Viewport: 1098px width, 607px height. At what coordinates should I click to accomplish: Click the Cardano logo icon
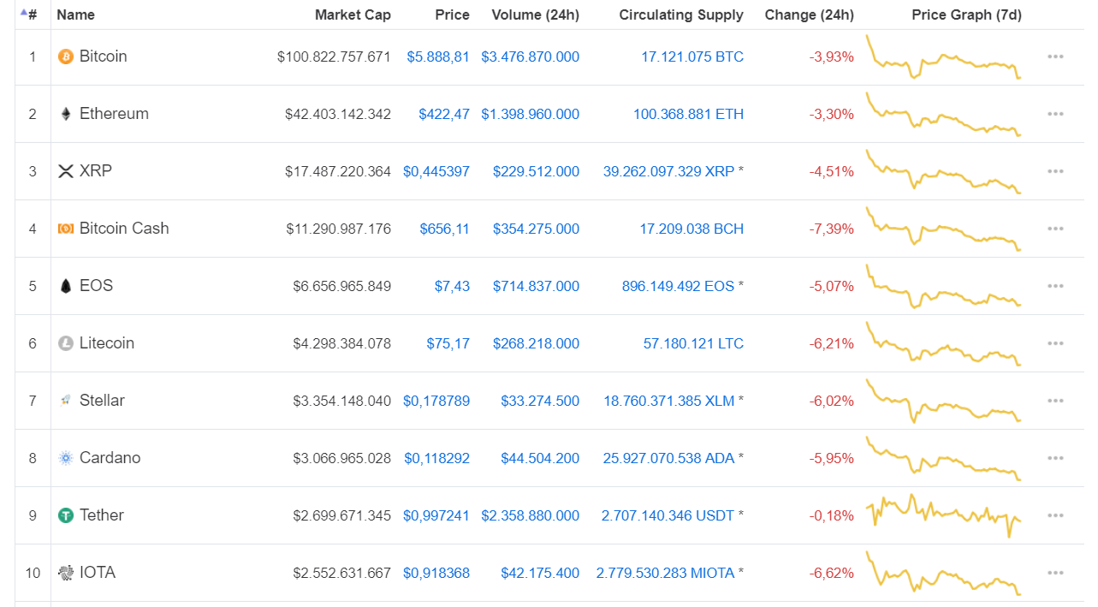65,457
